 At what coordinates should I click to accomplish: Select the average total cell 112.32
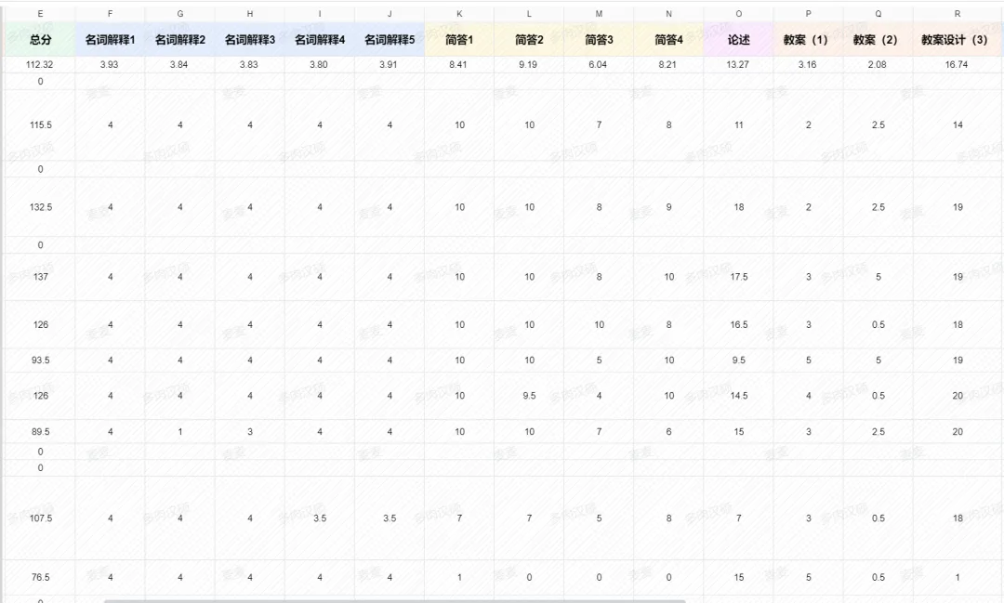click(x=40, y=65)
